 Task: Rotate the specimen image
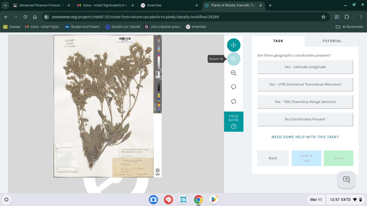[x=234, y=87]
